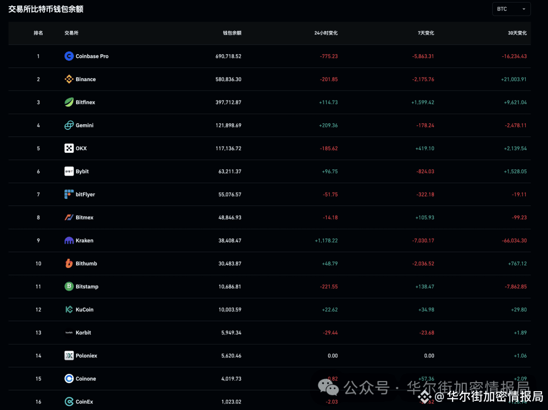The image size is (548, 410).
Task: Select 30-day change value -16,234.43
Action: [x=514, y=56]
